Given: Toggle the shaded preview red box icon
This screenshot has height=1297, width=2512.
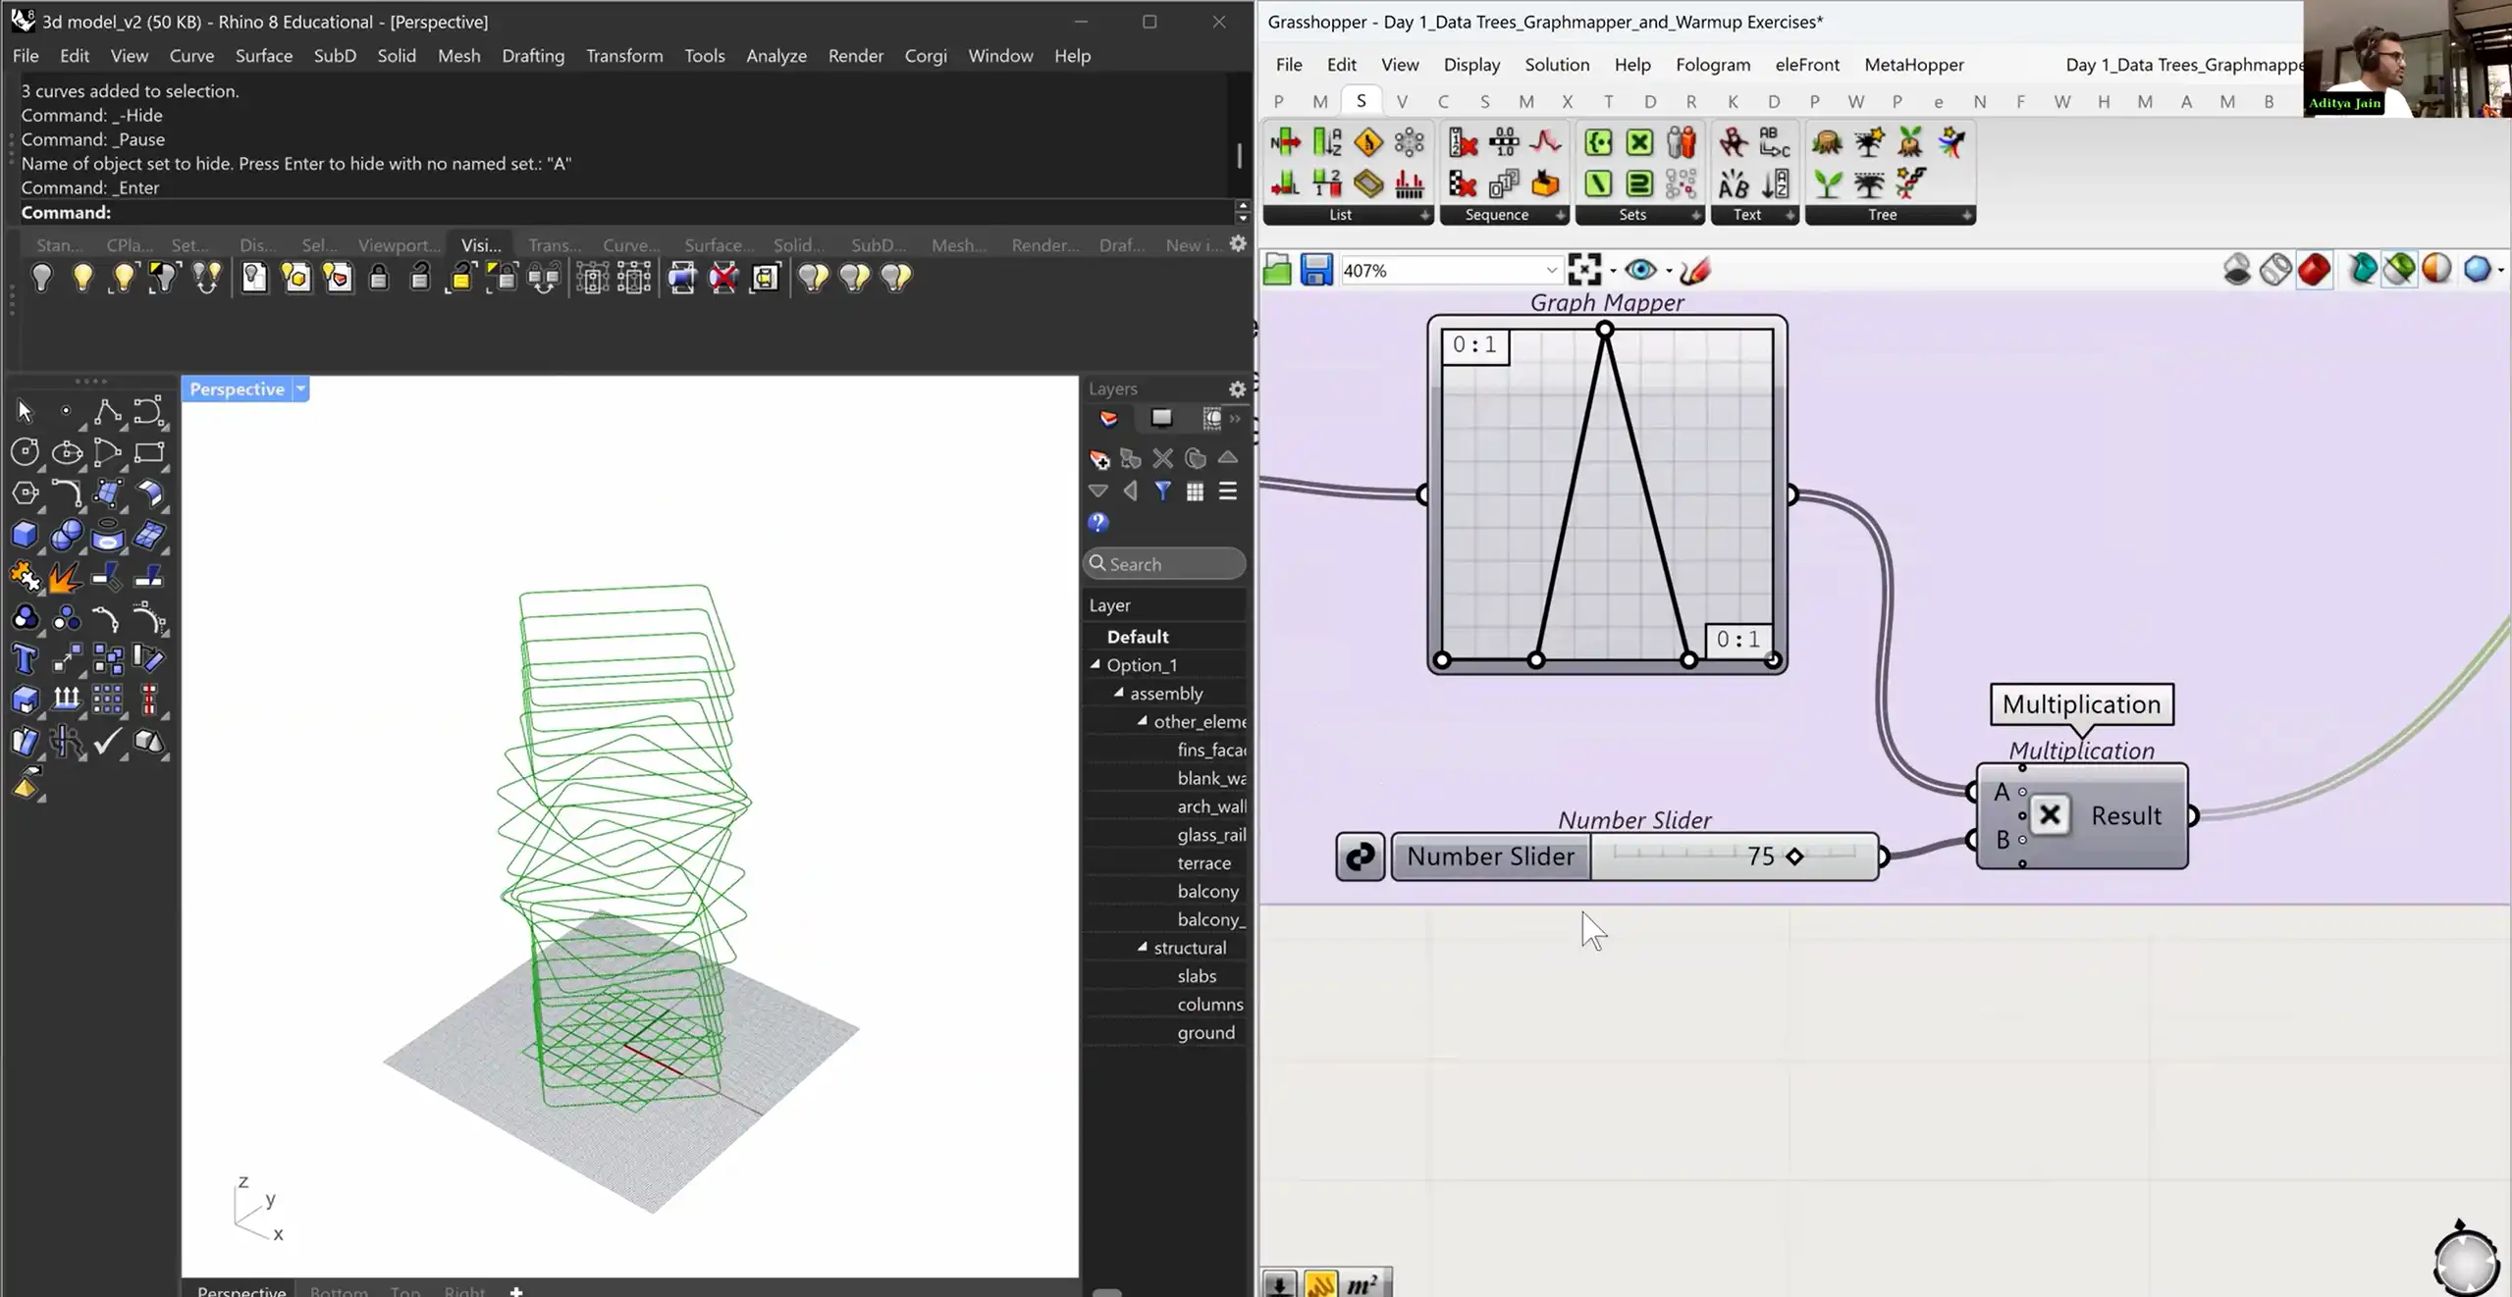Looking at the screenshot, I should pyautogui.click(x=2314, y=270).
